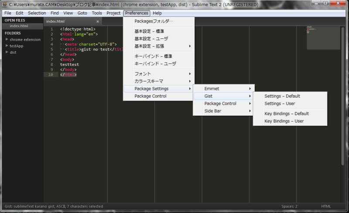Click the Gist status bar message
Screen dimensions: 349x213
[x=54, y=206]
